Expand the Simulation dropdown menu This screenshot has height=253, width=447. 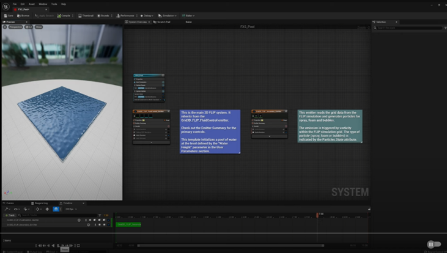click(x=168, y=15)
